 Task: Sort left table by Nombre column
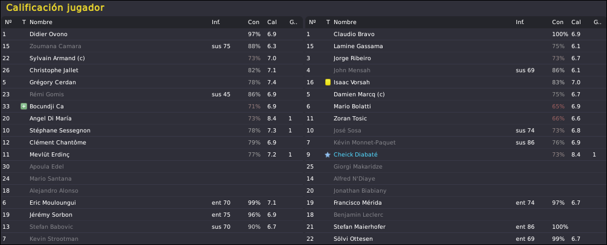click(40, 22)
